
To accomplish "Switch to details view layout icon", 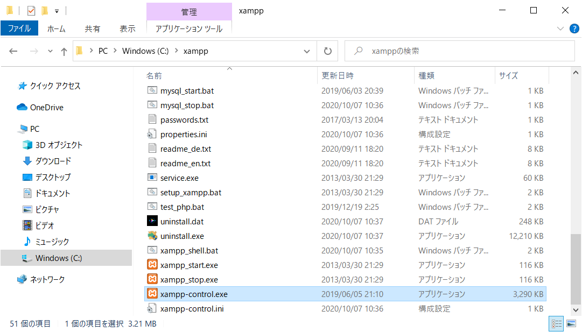I will click(556, 323).
